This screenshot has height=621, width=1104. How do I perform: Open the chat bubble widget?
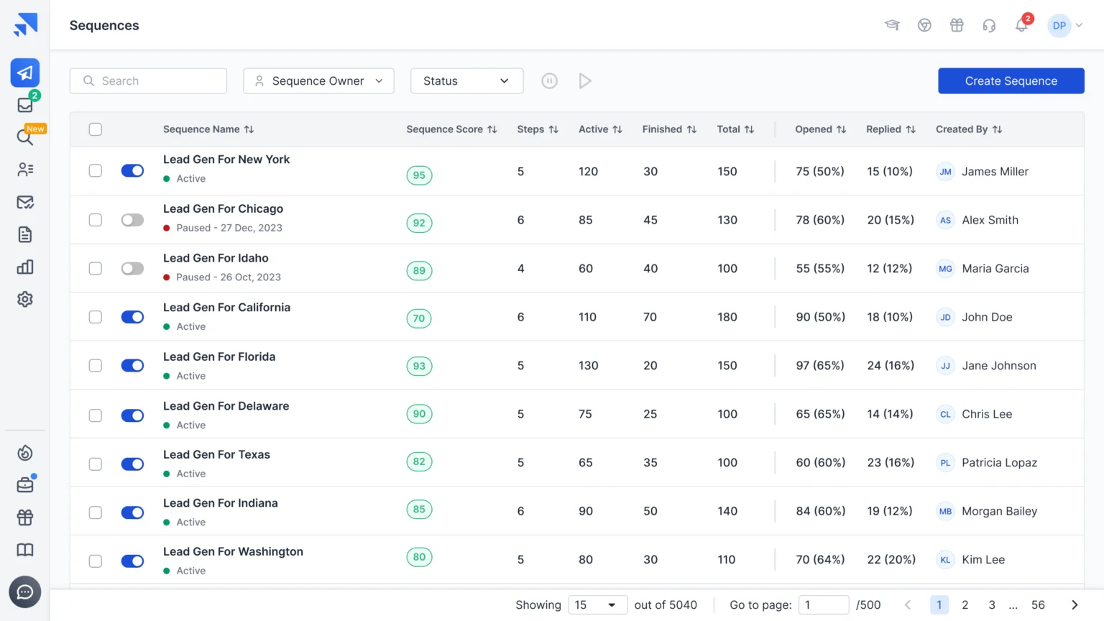(x=25, y=592)
